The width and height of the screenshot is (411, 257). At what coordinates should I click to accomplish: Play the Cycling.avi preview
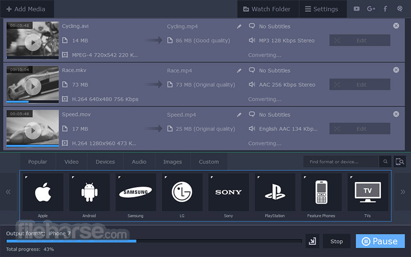tap(33, 42)
